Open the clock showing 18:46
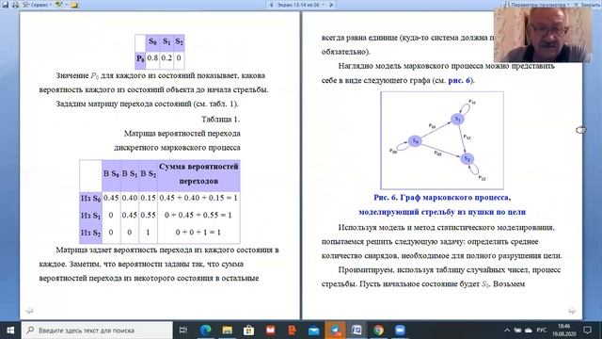The width and height of the screenshot is (602, 339). 563,331
